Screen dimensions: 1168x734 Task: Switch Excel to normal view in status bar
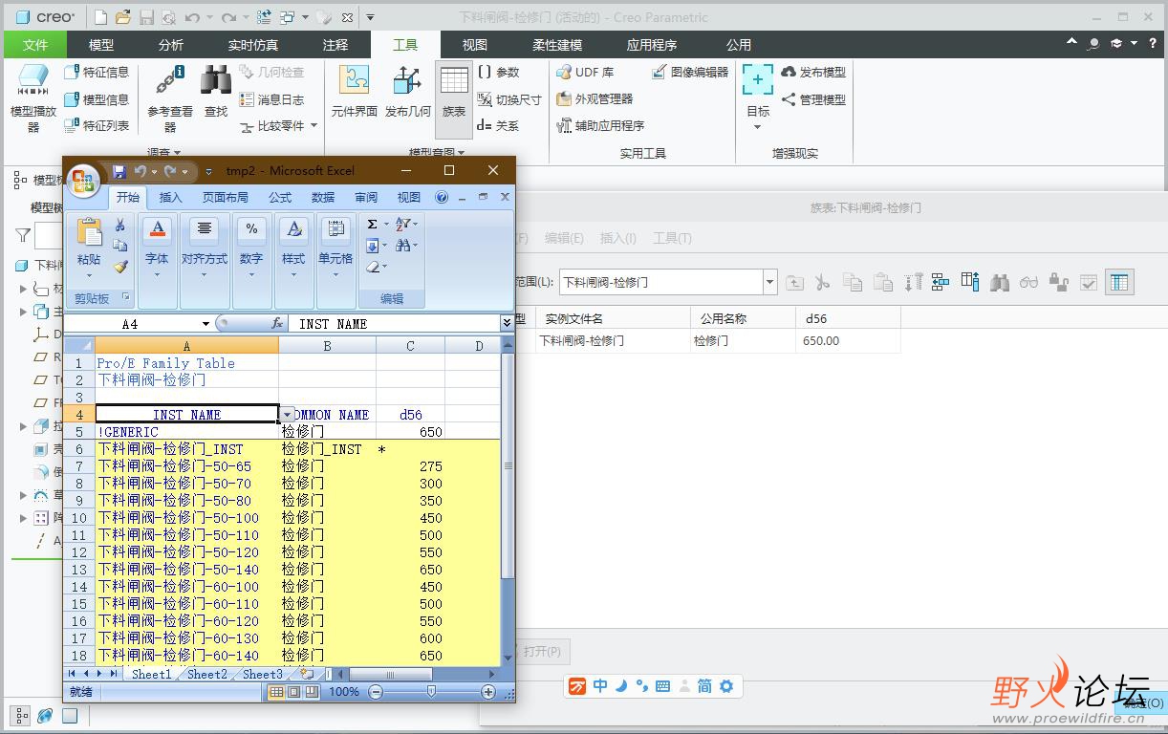(276, 692)
